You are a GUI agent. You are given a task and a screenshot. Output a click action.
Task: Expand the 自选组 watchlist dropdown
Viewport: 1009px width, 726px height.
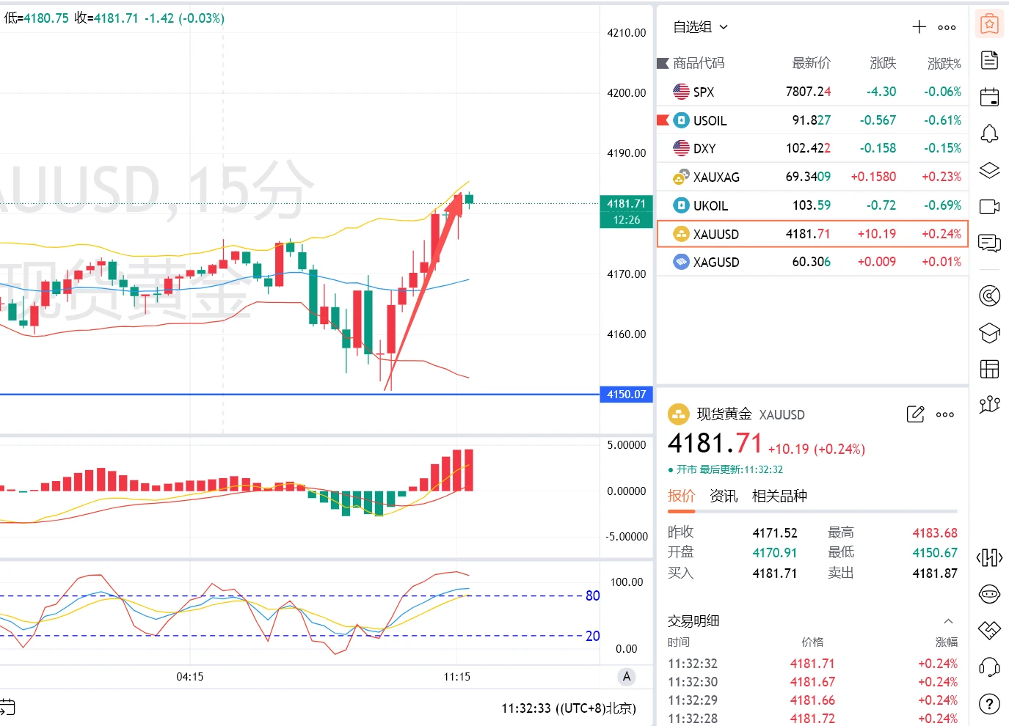click(x=701, y=27)
